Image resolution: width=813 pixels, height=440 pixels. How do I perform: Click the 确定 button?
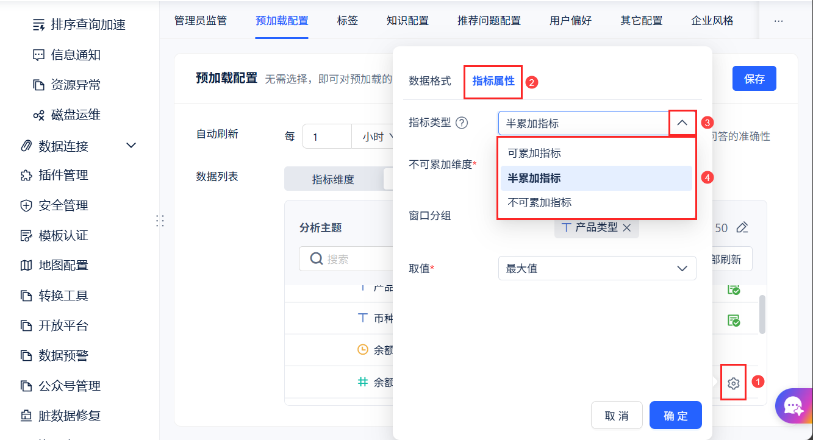click(676, 416)
